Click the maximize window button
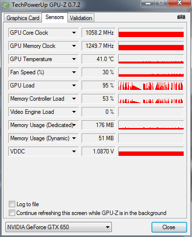 (x=161, y=3)
